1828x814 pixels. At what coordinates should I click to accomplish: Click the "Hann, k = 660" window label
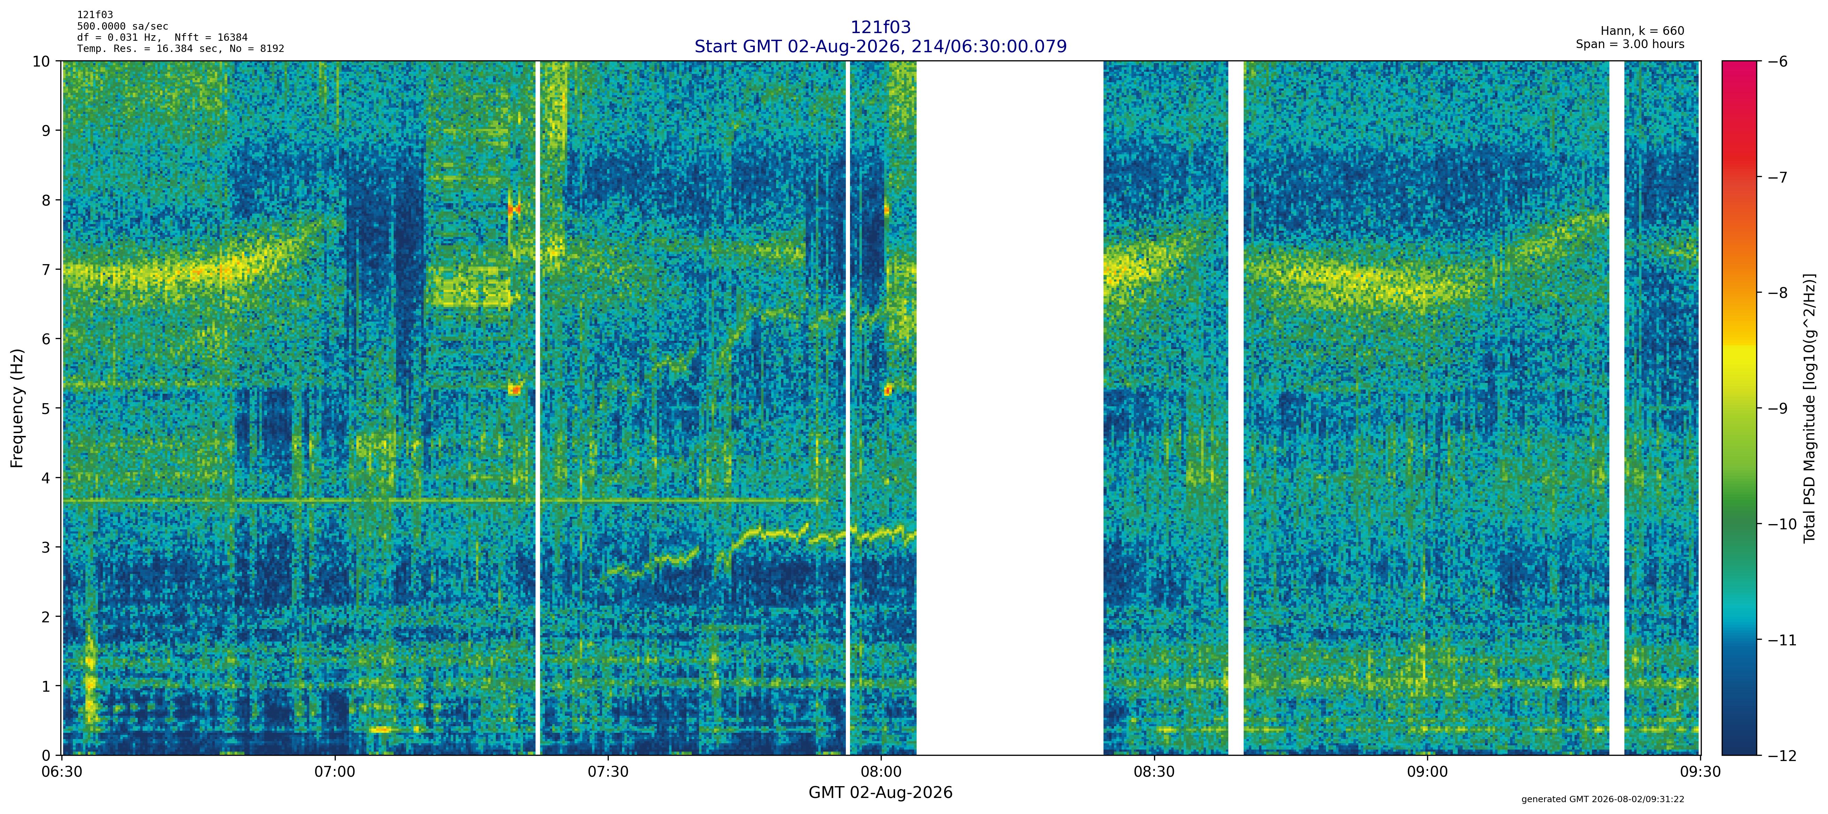[x=1642, y=31]
